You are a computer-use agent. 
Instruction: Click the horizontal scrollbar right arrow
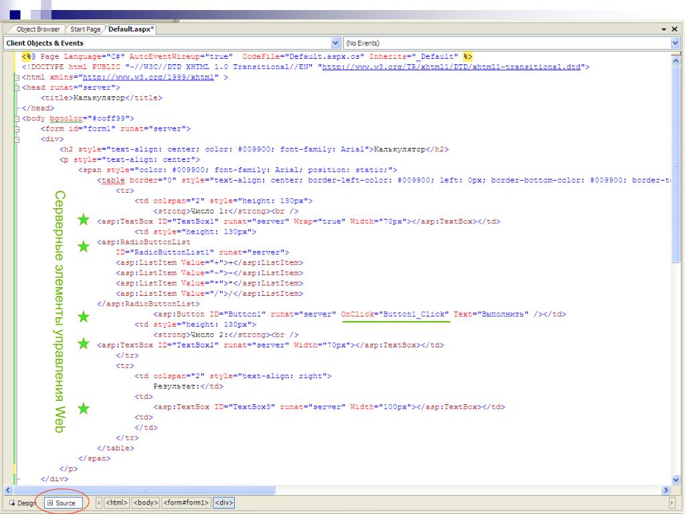click(666, 490)
